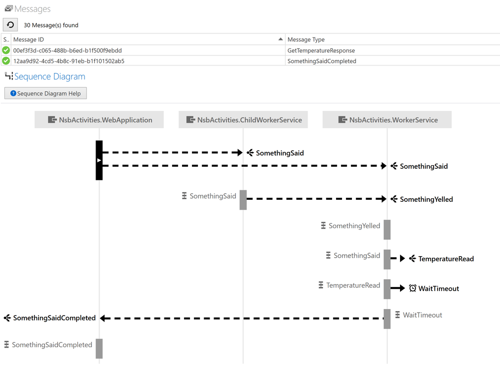500x370 pixels.
Task: Click the TemperatureRead event icon
Action: [412, 259]
